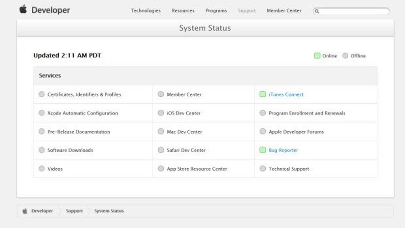Screen dimensions: 405x228
Task: Click the Technical Support text
Action: [289, 169]
